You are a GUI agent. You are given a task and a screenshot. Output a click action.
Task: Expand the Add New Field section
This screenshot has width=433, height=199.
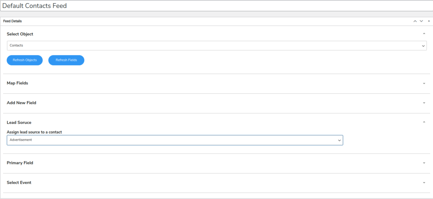424,102
